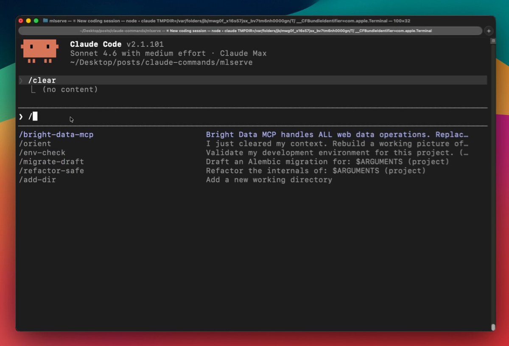The image size is (509, 346).
Task: Click the previous /clear command line
Action: coord(42,81)
